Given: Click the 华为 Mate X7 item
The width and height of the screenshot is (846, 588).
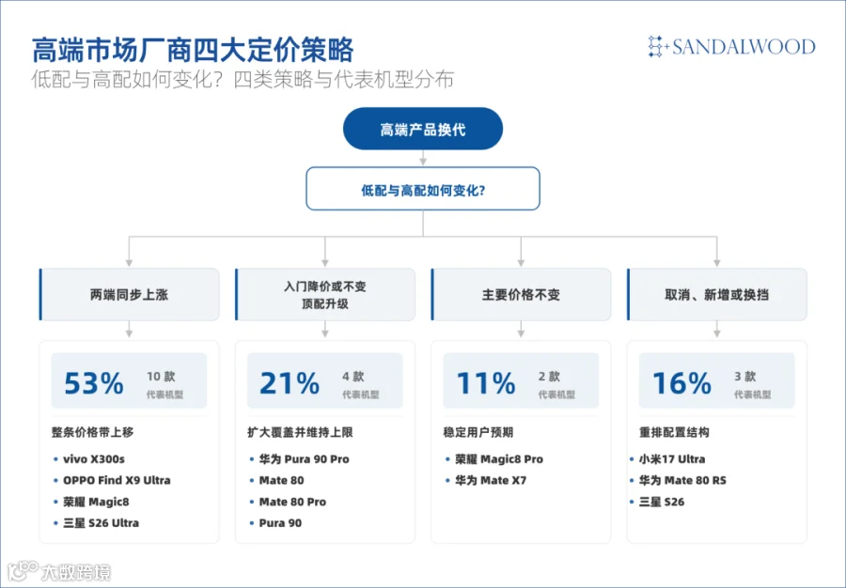Looking at the screenshot, I should point(491,480).
